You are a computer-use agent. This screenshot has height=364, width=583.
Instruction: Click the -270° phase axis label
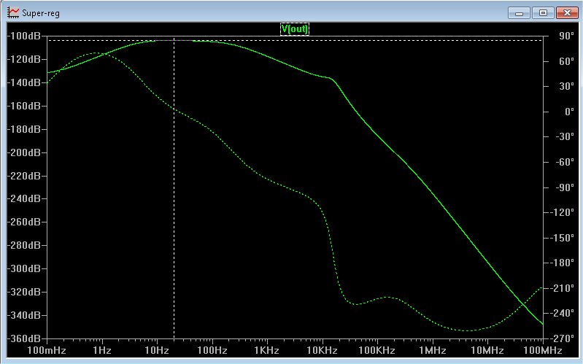point(562,338)
